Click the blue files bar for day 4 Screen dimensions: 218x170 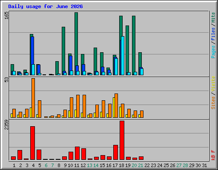[32, 51]
